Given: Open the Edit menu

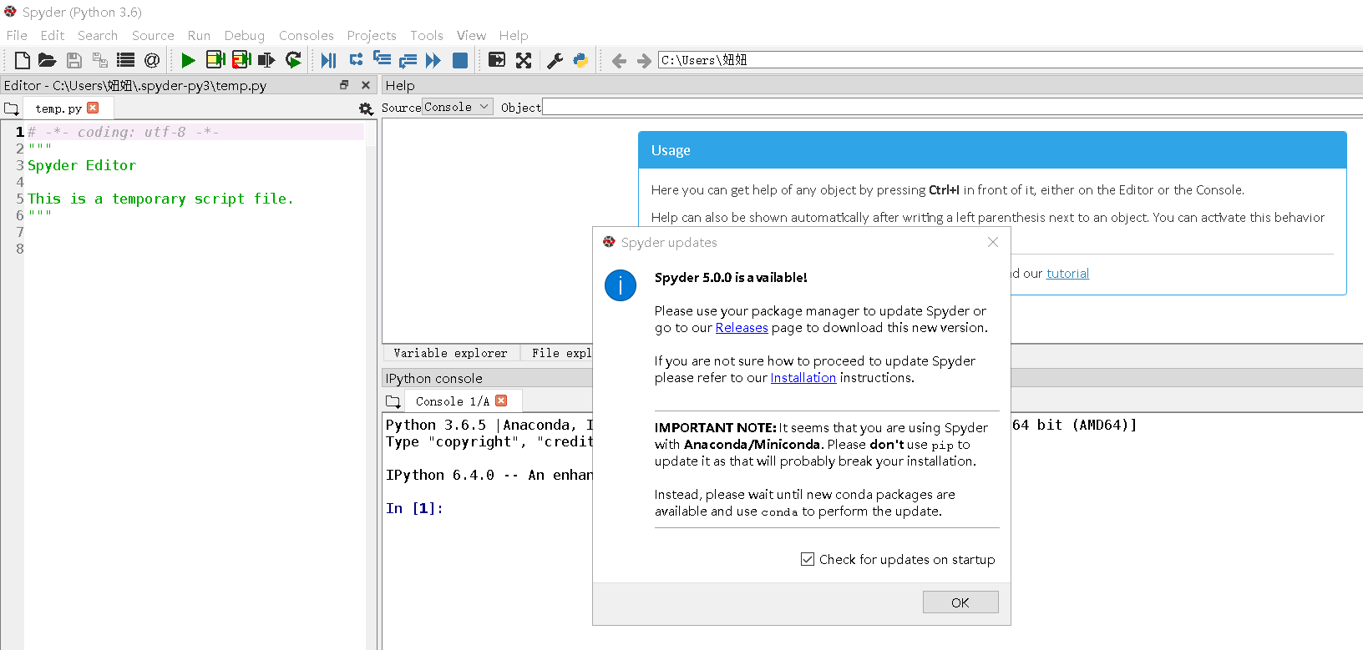Looking at the screenshot, I should click(52, 35).
